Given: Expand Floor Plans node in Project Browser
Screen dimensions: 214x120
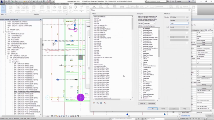Looking at the screenshot, I should pos(10,60).
